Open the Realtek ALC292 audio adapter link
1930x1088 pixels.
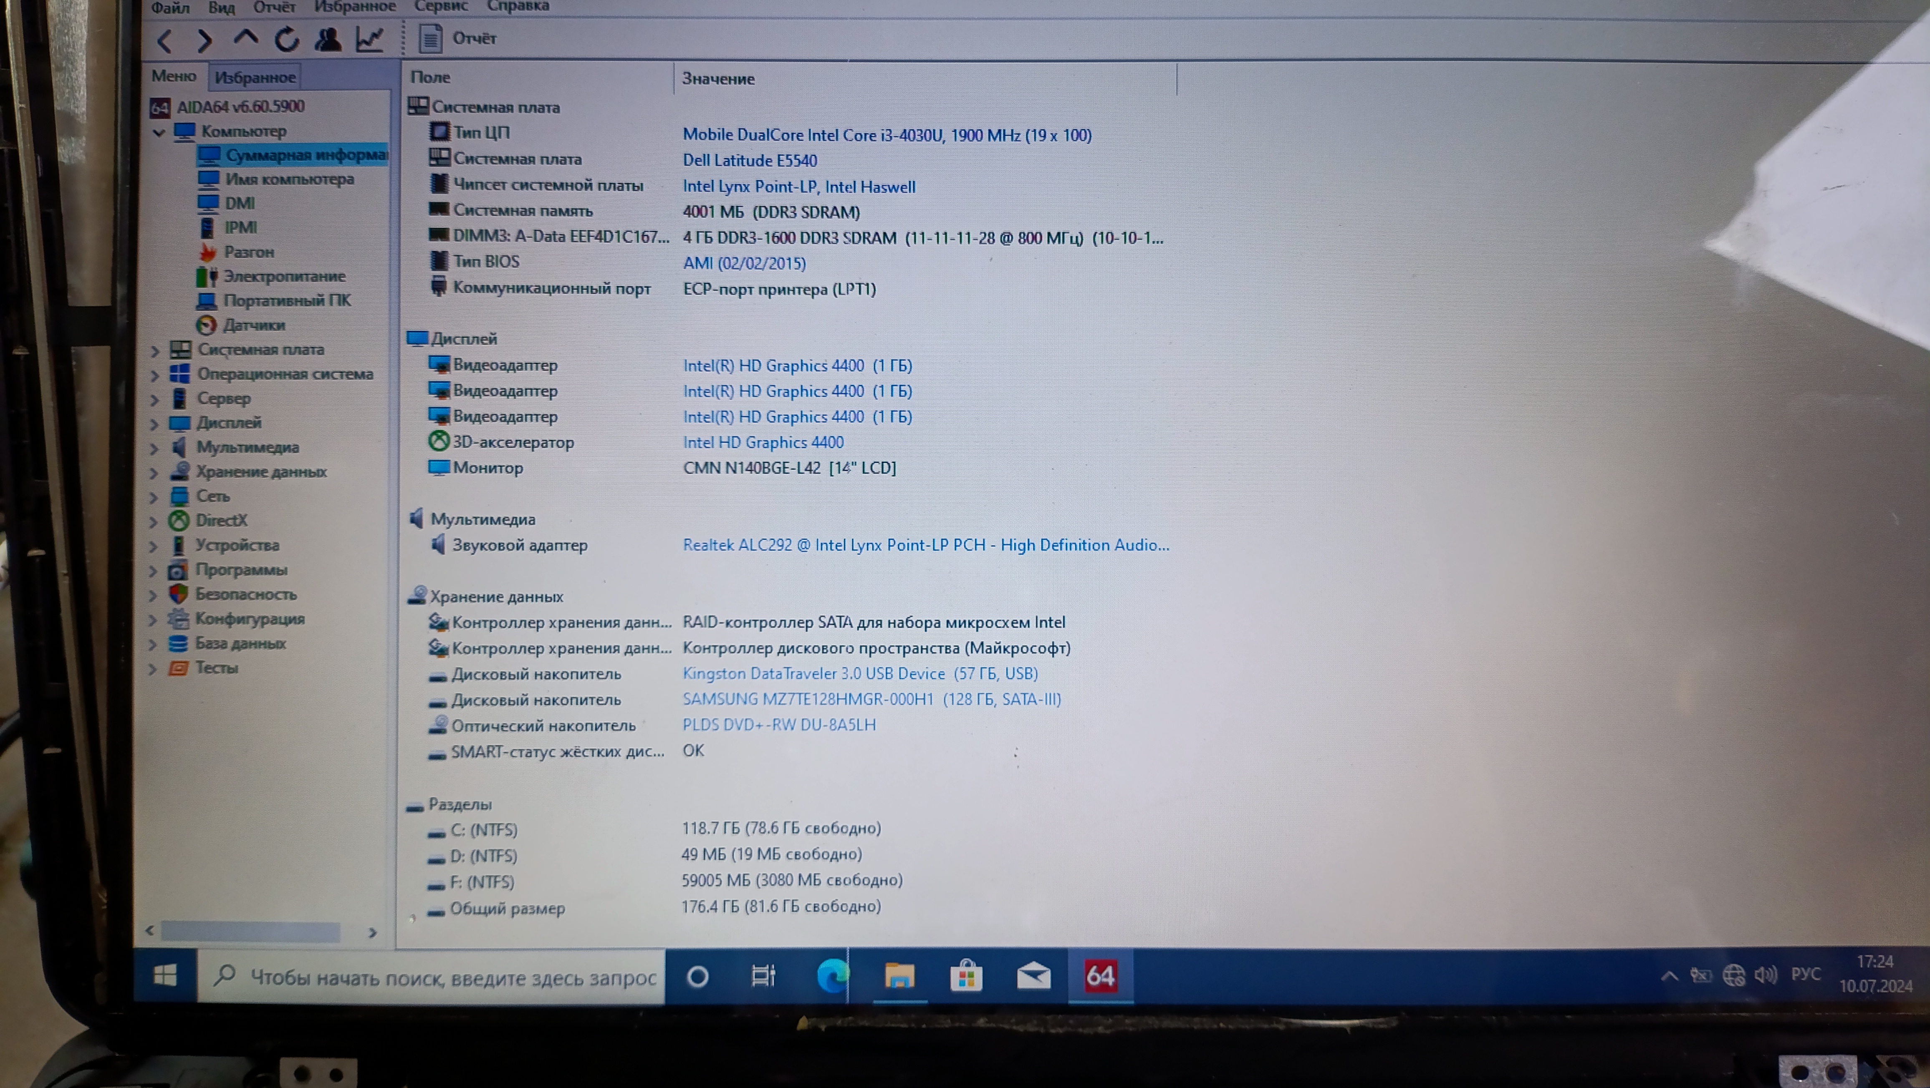coord(925,545)
